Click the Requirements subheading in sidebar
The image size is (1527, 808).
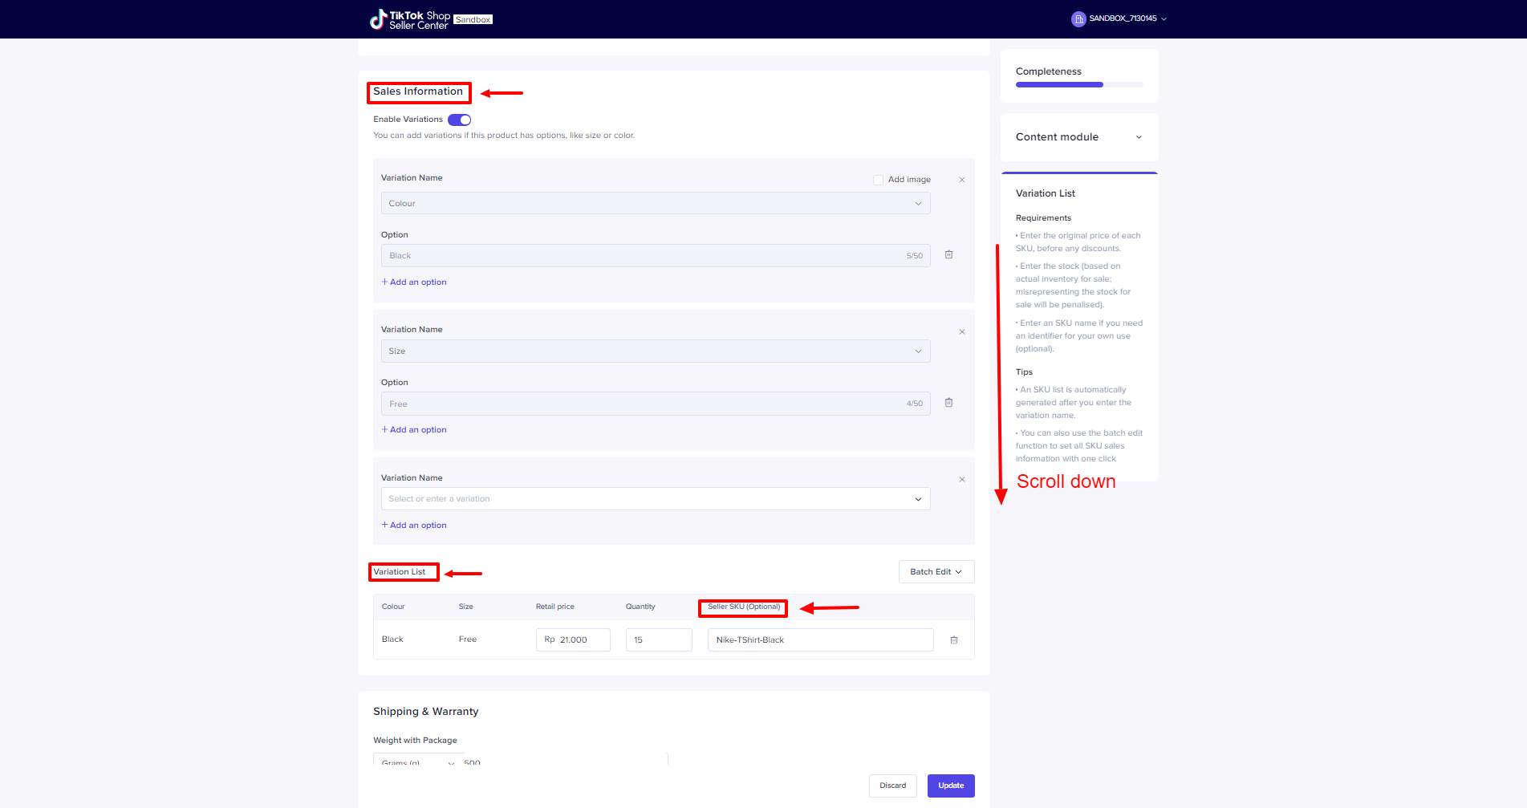tap(1043, 218)
